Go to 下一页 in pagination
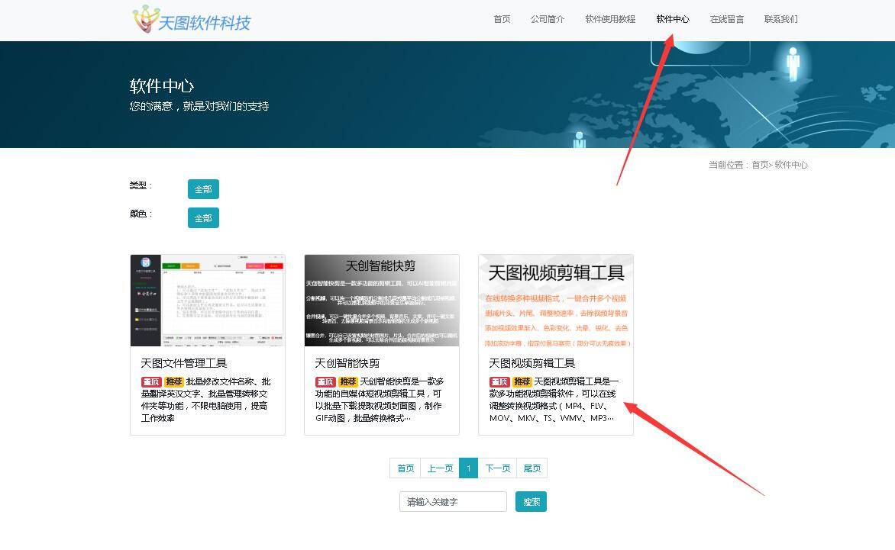Screen dimensions: 895x550 tap(497, 468)
